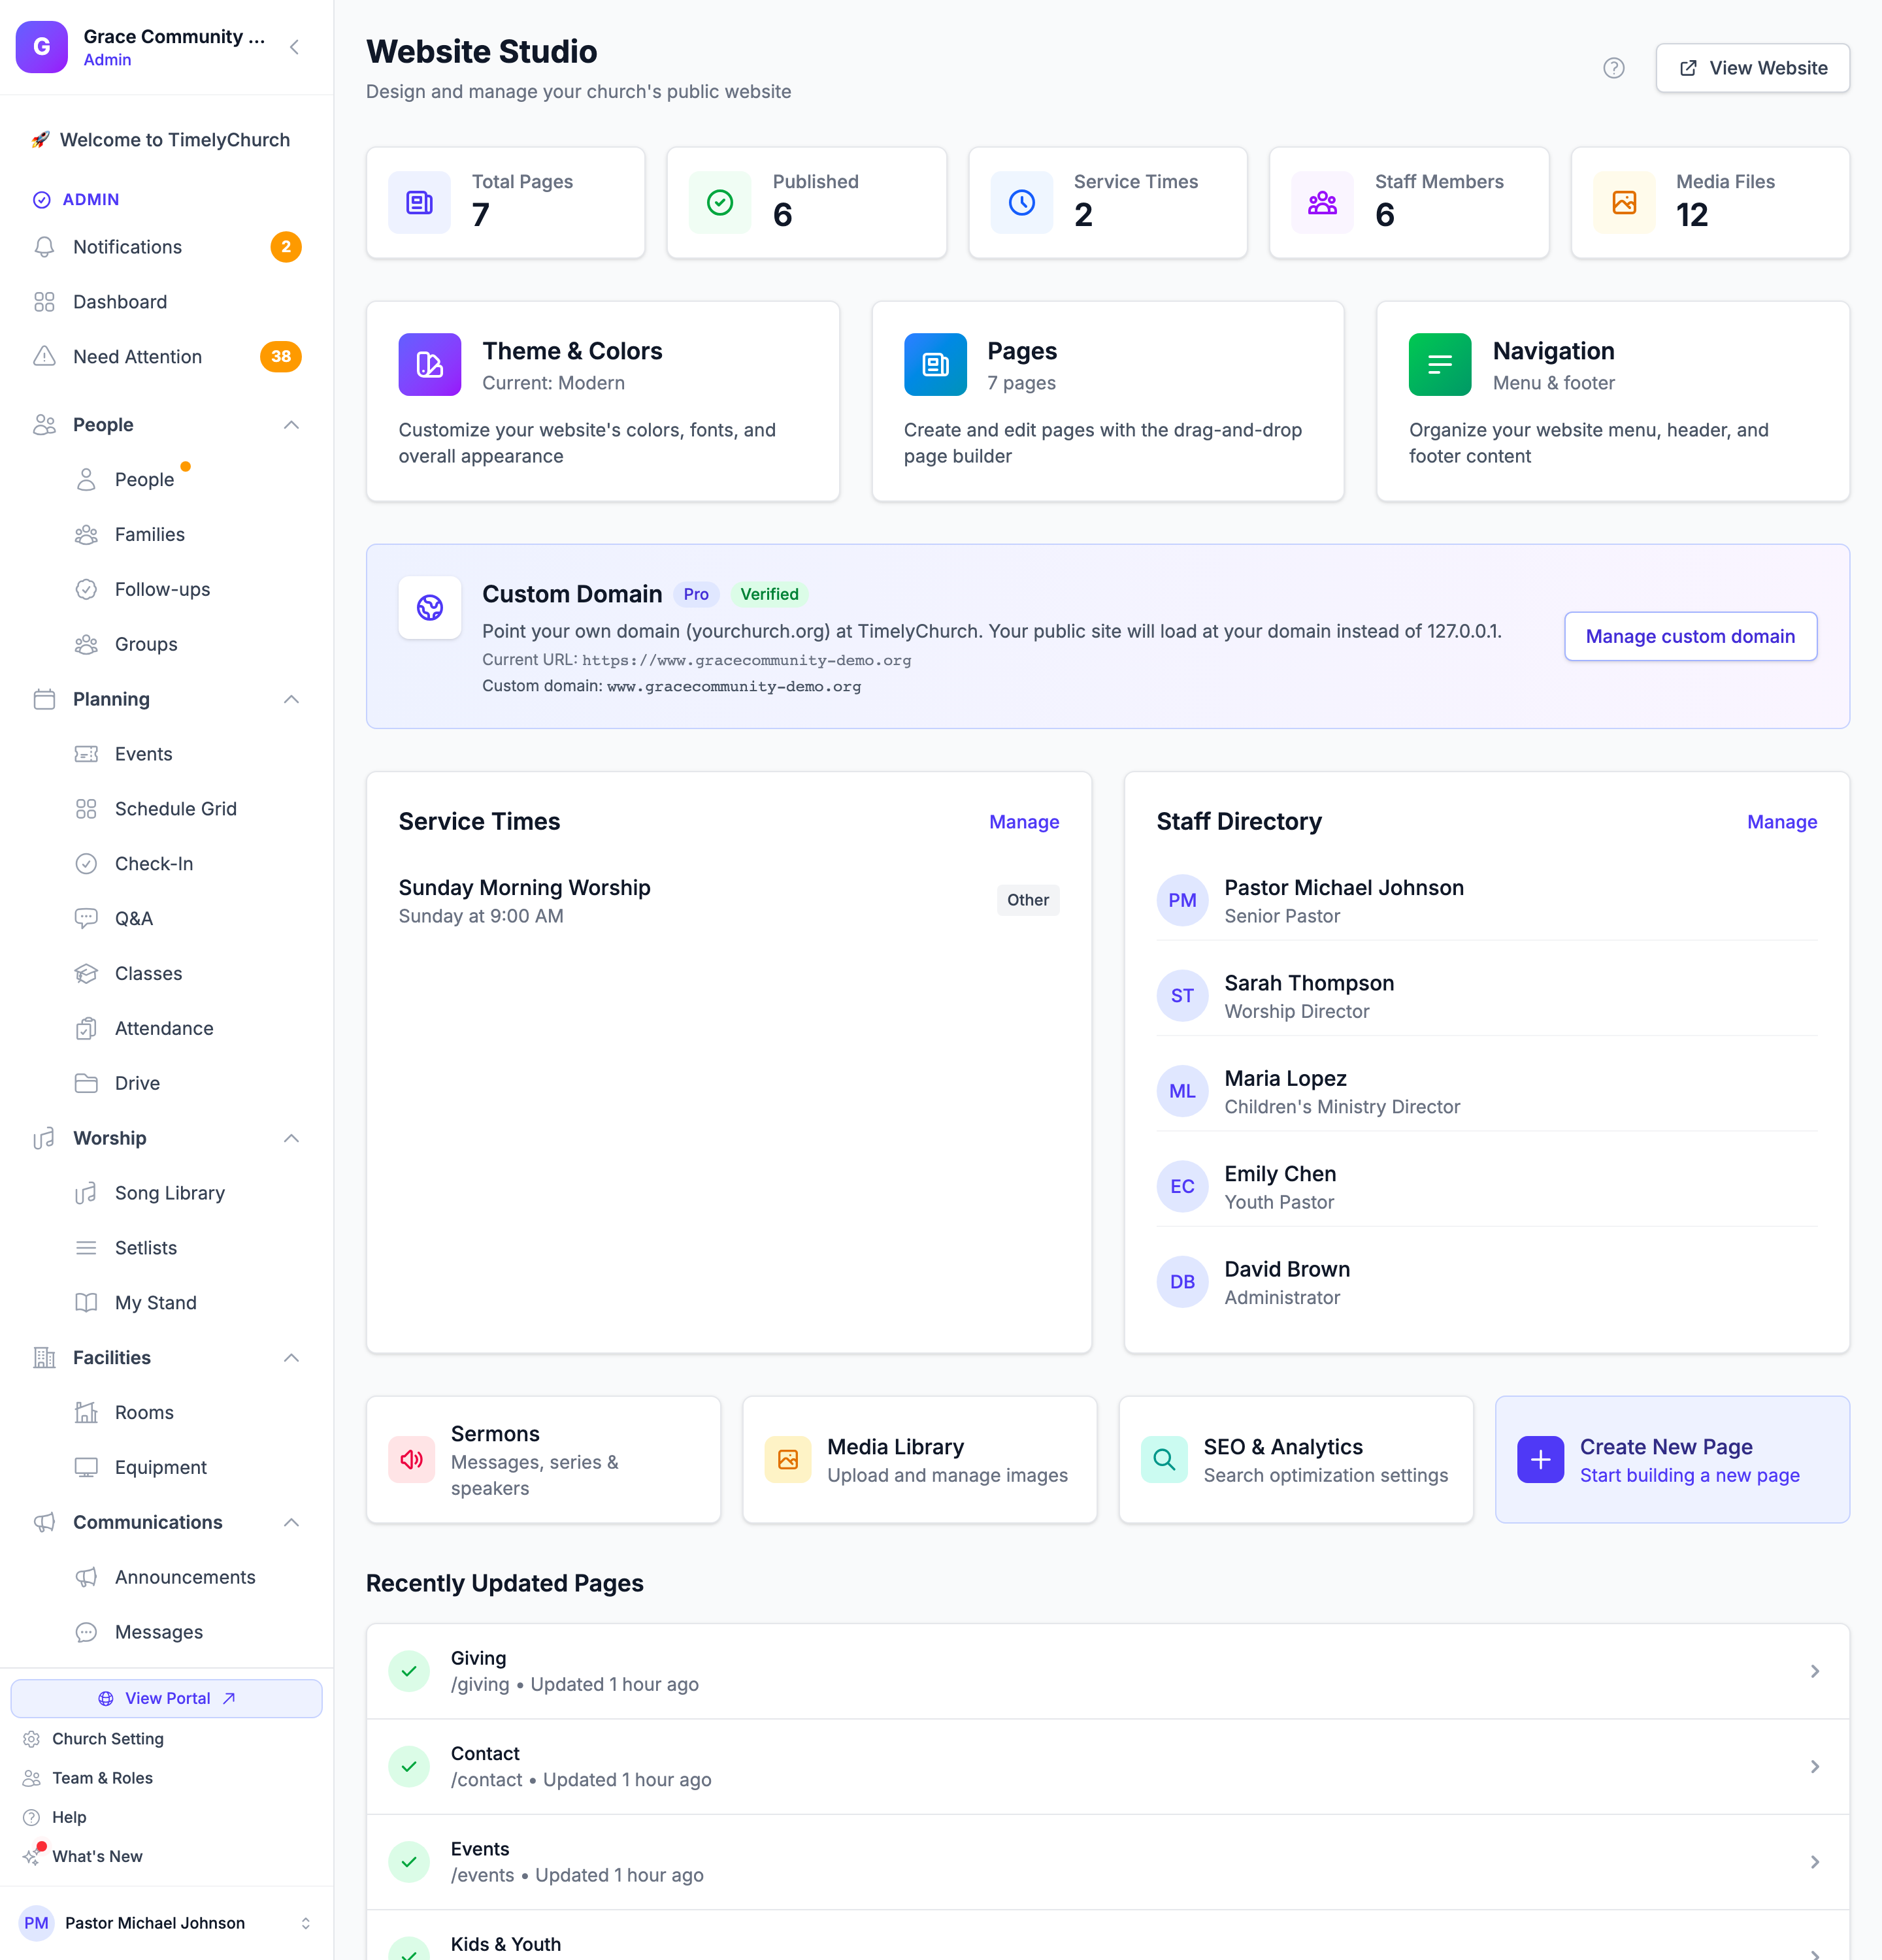Collapse the Planning section chevron
This screenshot has width=1882, height=1960.
click(x=291, y=699)
